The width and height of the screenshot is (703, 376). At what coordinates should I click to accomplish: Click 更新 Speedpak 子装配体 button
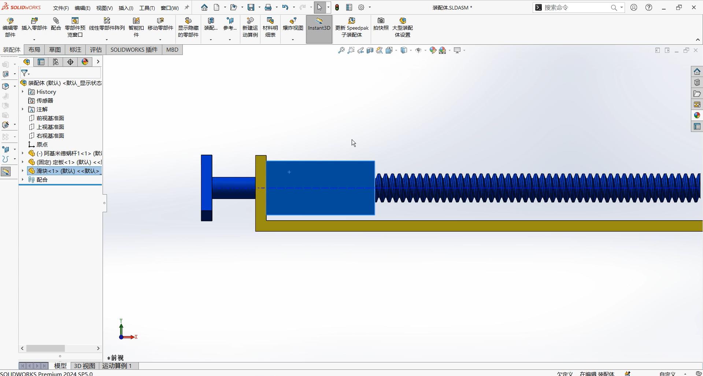pyautogui.click(x=352, y=27)
